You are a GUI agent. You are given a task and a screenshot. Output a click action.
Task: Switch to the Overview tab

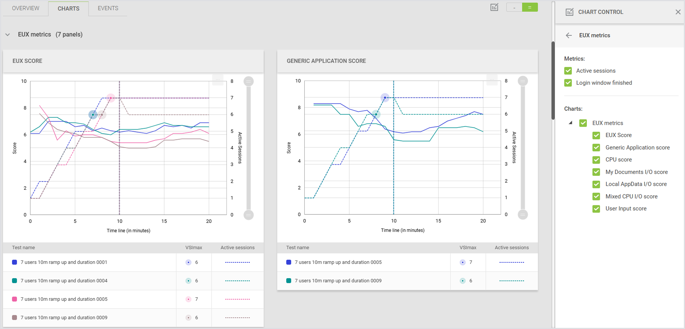(x=26, y=8)
